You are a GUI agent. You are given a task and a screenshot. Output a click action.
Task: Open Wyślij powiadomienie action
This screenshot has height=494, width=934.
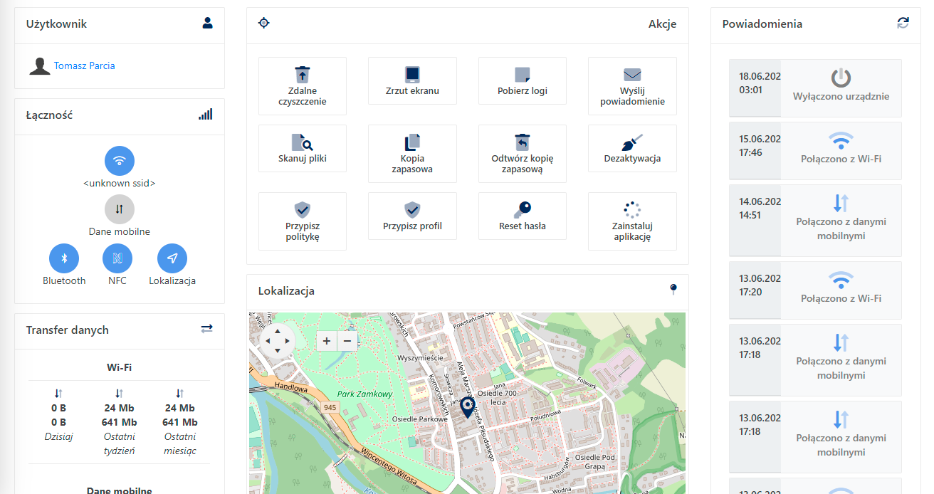(x=632, y=86)
